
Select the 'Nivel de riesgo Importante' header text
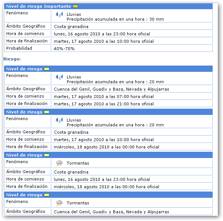tap(39, 7)
